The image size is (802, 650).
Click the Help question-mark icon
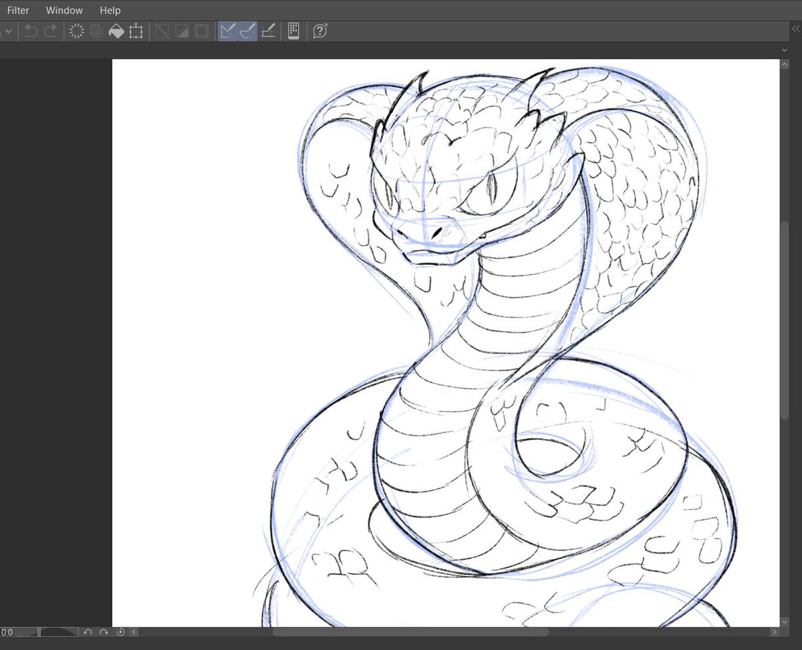[x=319, y=31]
